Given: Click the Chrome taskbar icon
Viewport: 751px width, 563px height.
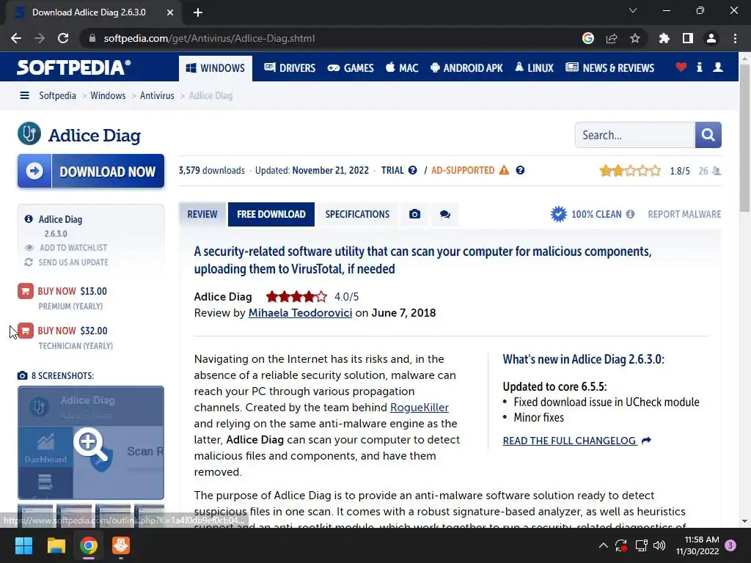Looking at the screenshot, I should (x=89, y=545).
